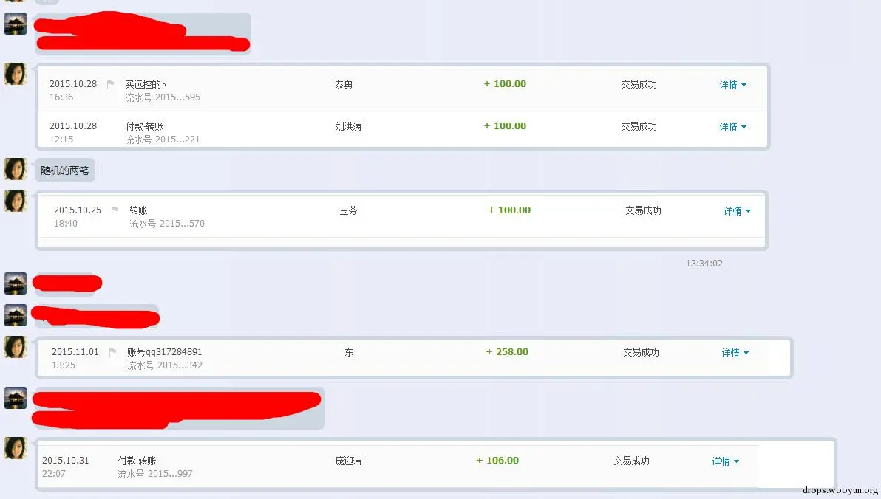Viewport: 881px width, 499px height.
Task: Click the + 258.00 amount
Action: click(x=507, y=352)
